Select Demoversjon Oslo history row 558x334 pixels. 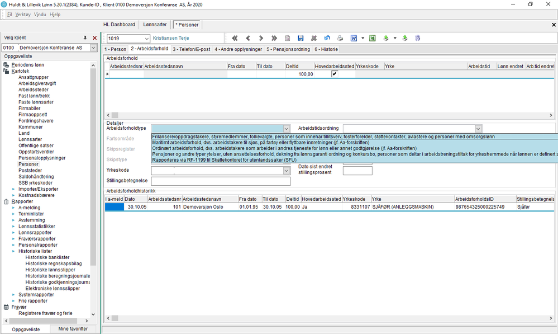329,207
